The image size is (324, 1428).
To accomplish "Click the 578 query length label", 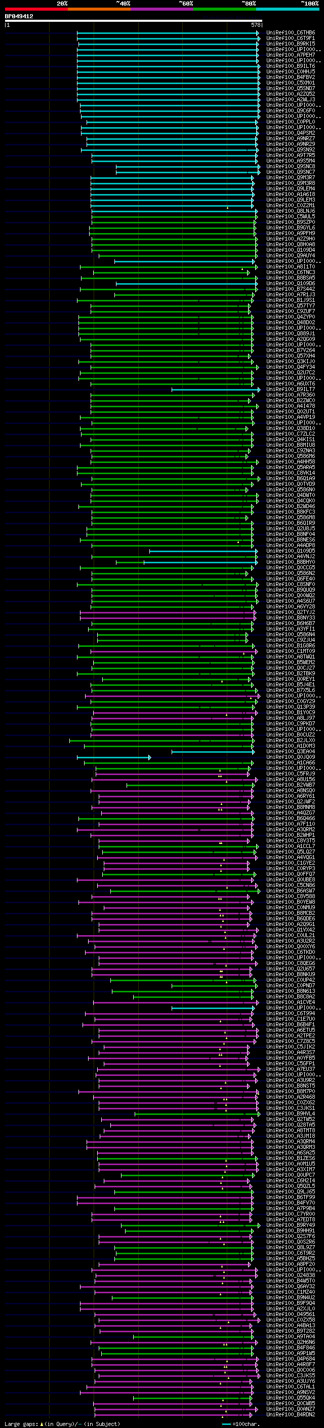I will [256, 25].
